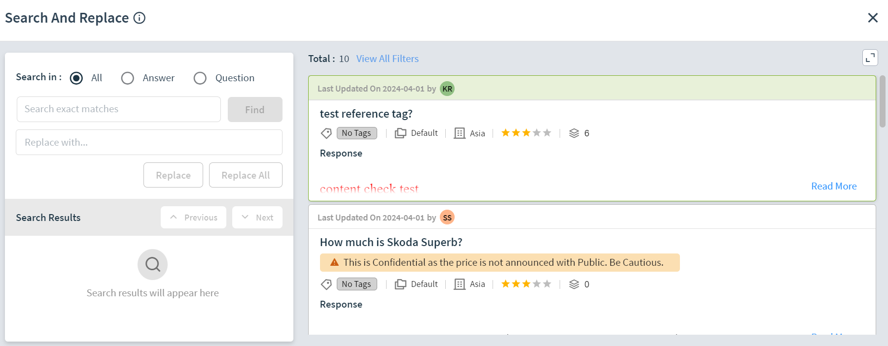The image size is (888, 346).
Task: Click the building icon next to Asia in Skoda card
Action: (x=460, y=284)
